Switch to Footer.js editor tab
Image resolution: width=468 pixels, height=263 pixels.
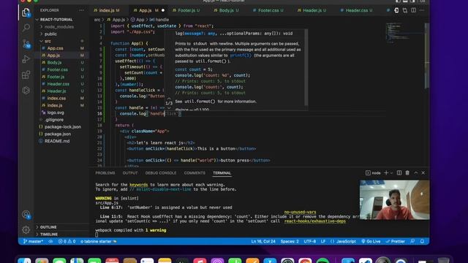(189, 10)
